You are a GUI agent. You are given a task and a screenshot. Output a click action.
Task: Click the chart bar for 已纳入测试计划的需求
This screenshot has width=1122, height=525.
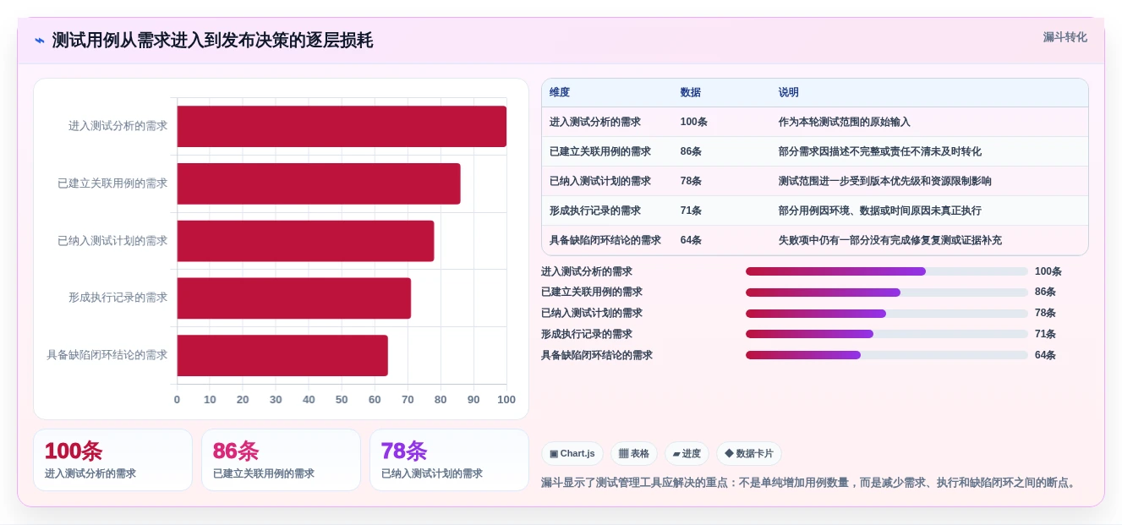point(305,241)
